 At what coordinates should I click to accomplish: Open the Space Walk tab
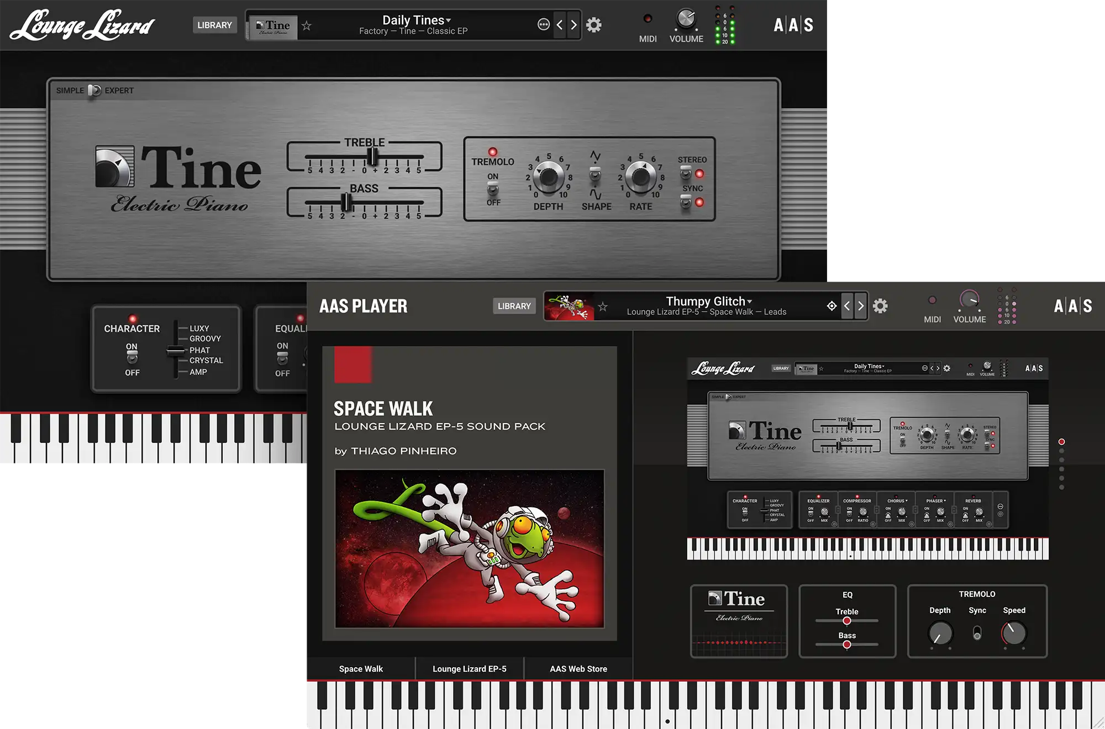tap(361, 669)
